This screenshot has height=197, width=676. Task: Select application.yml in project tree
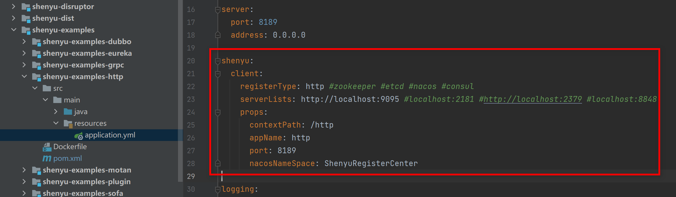110,135
